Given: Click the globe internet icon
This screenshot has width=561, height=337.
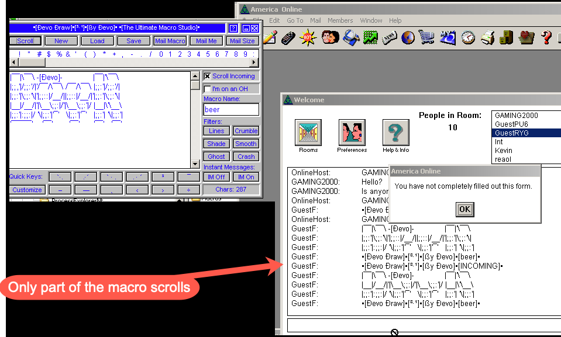Looking at the screenshot, I should click(x=408, y=37).
